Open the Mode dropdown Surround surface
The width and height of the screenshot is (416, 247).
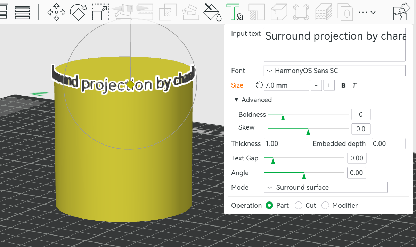(326, 187)
